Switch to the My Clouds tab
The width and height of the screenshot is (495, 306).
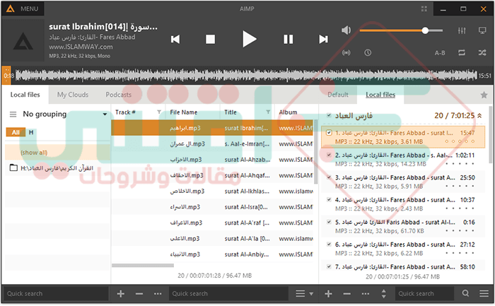tap(73, 95)
